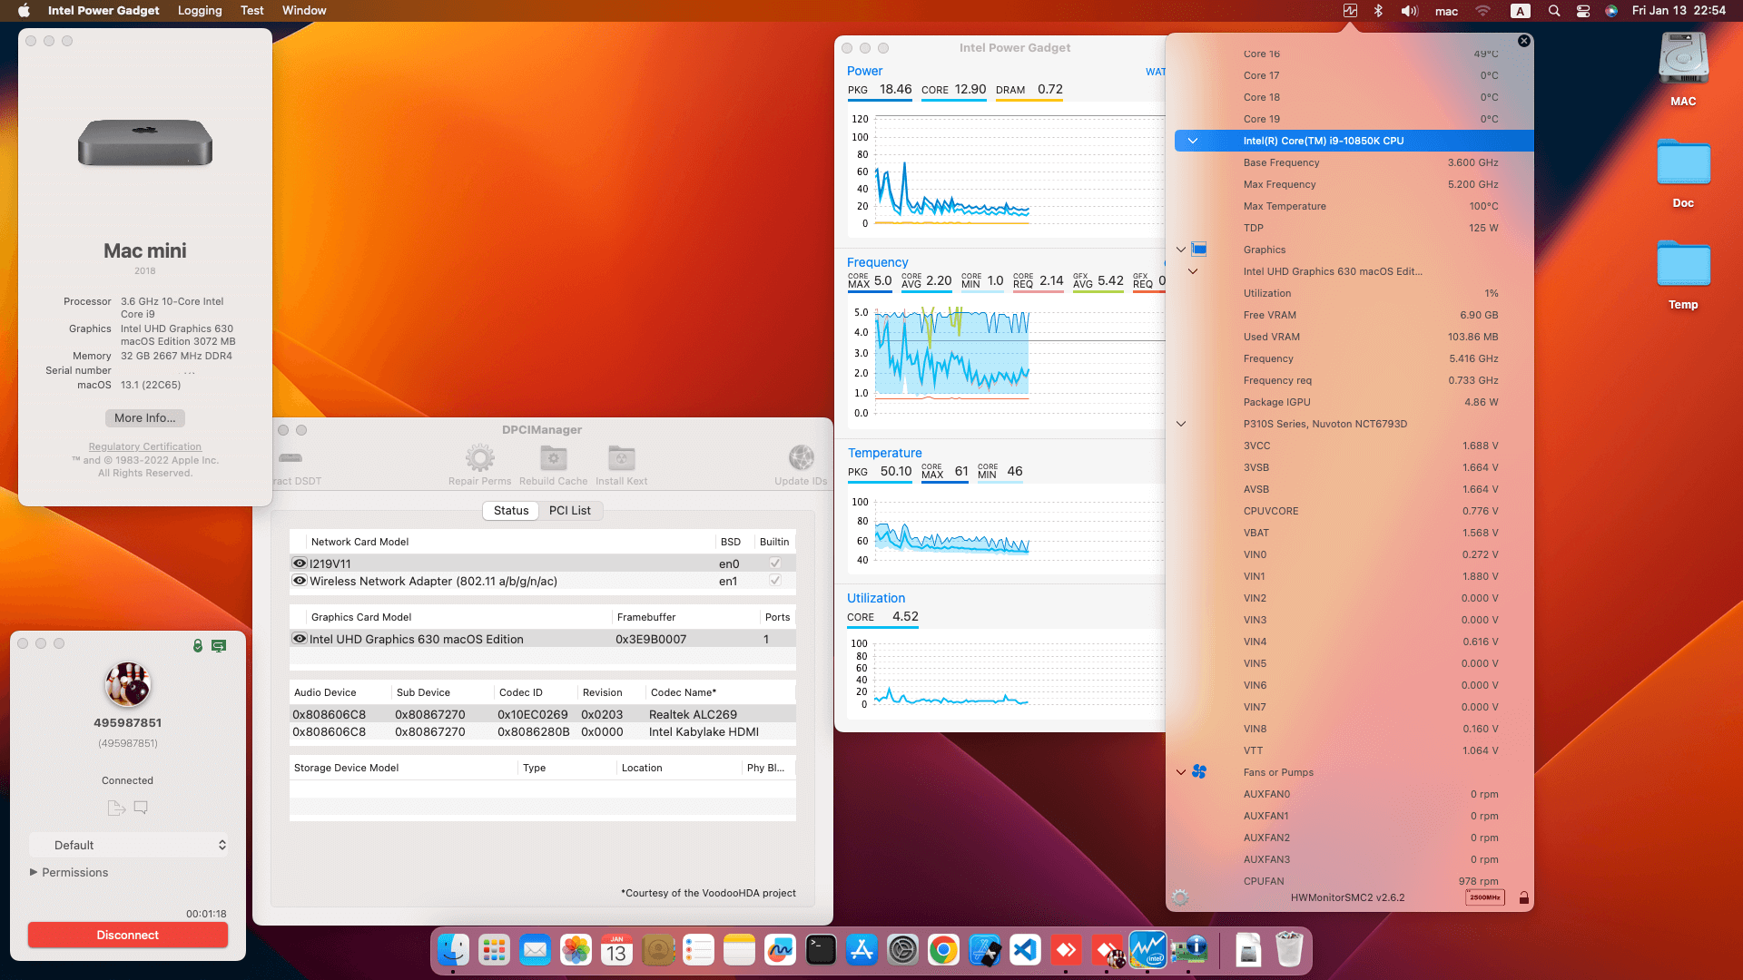Click the Update IDs globe icon
This screenshot has height=980, width=1743.
801,456
